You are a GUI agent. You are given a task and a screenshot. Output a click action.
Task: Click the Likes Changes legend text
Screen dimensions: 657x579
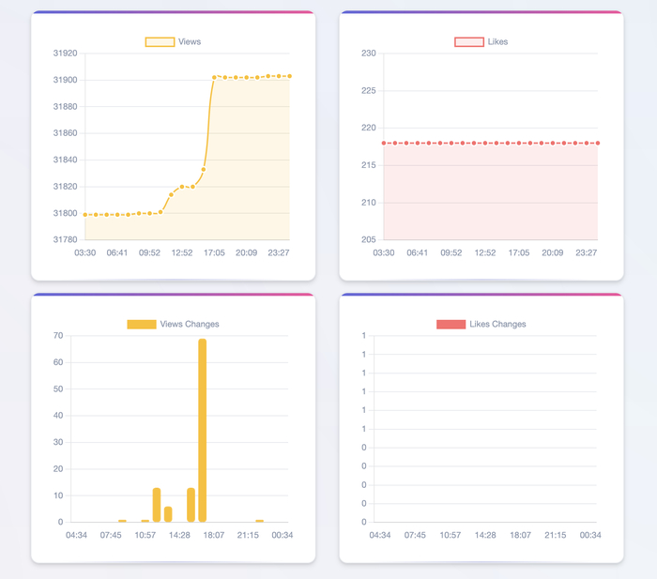click(x=497, y=325)
